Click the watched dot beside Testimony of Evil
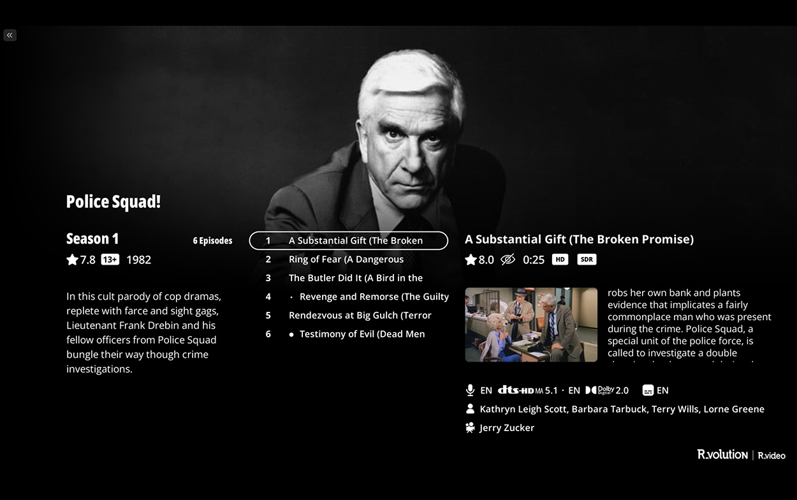Image resolution: width=797 pixels, height=500 pixels. (291, 334)
